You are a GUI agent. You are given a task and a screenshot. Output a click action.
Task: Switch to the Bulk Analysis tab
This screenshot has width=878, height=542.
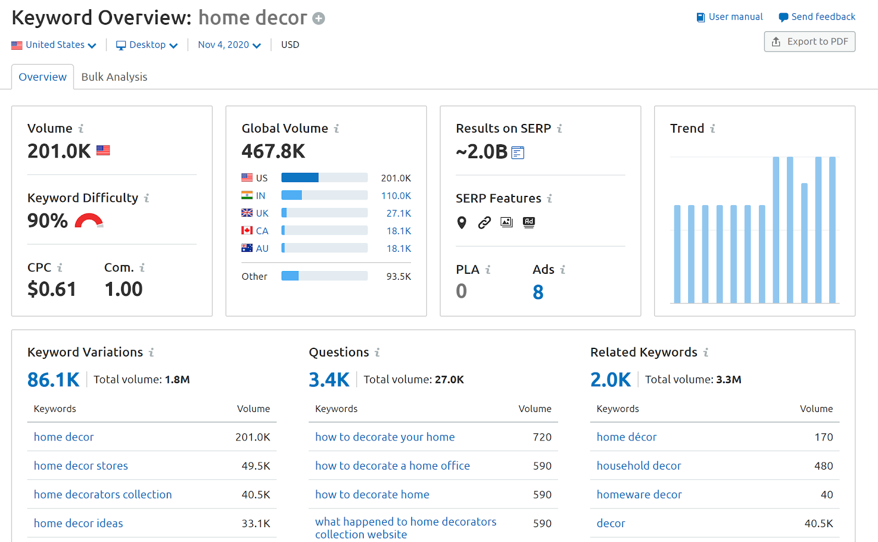114,76
